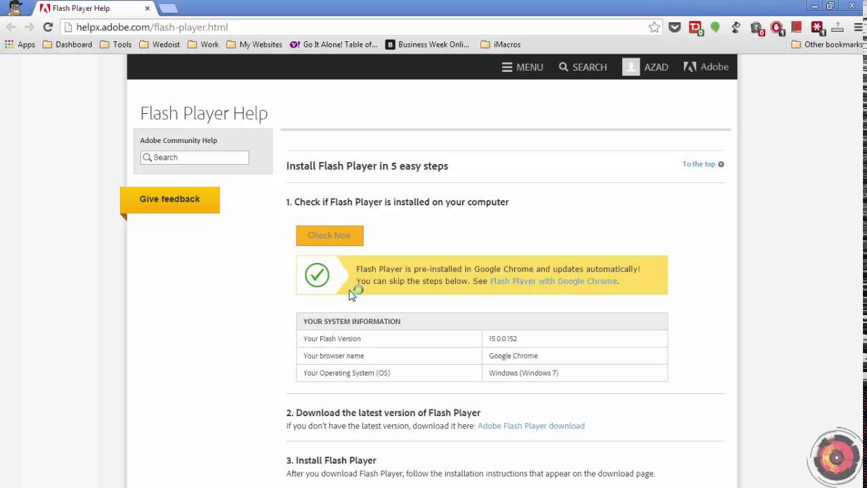
Task: Click the Install Flash Player in 5 easy steps heading
Action: (367, 166)
